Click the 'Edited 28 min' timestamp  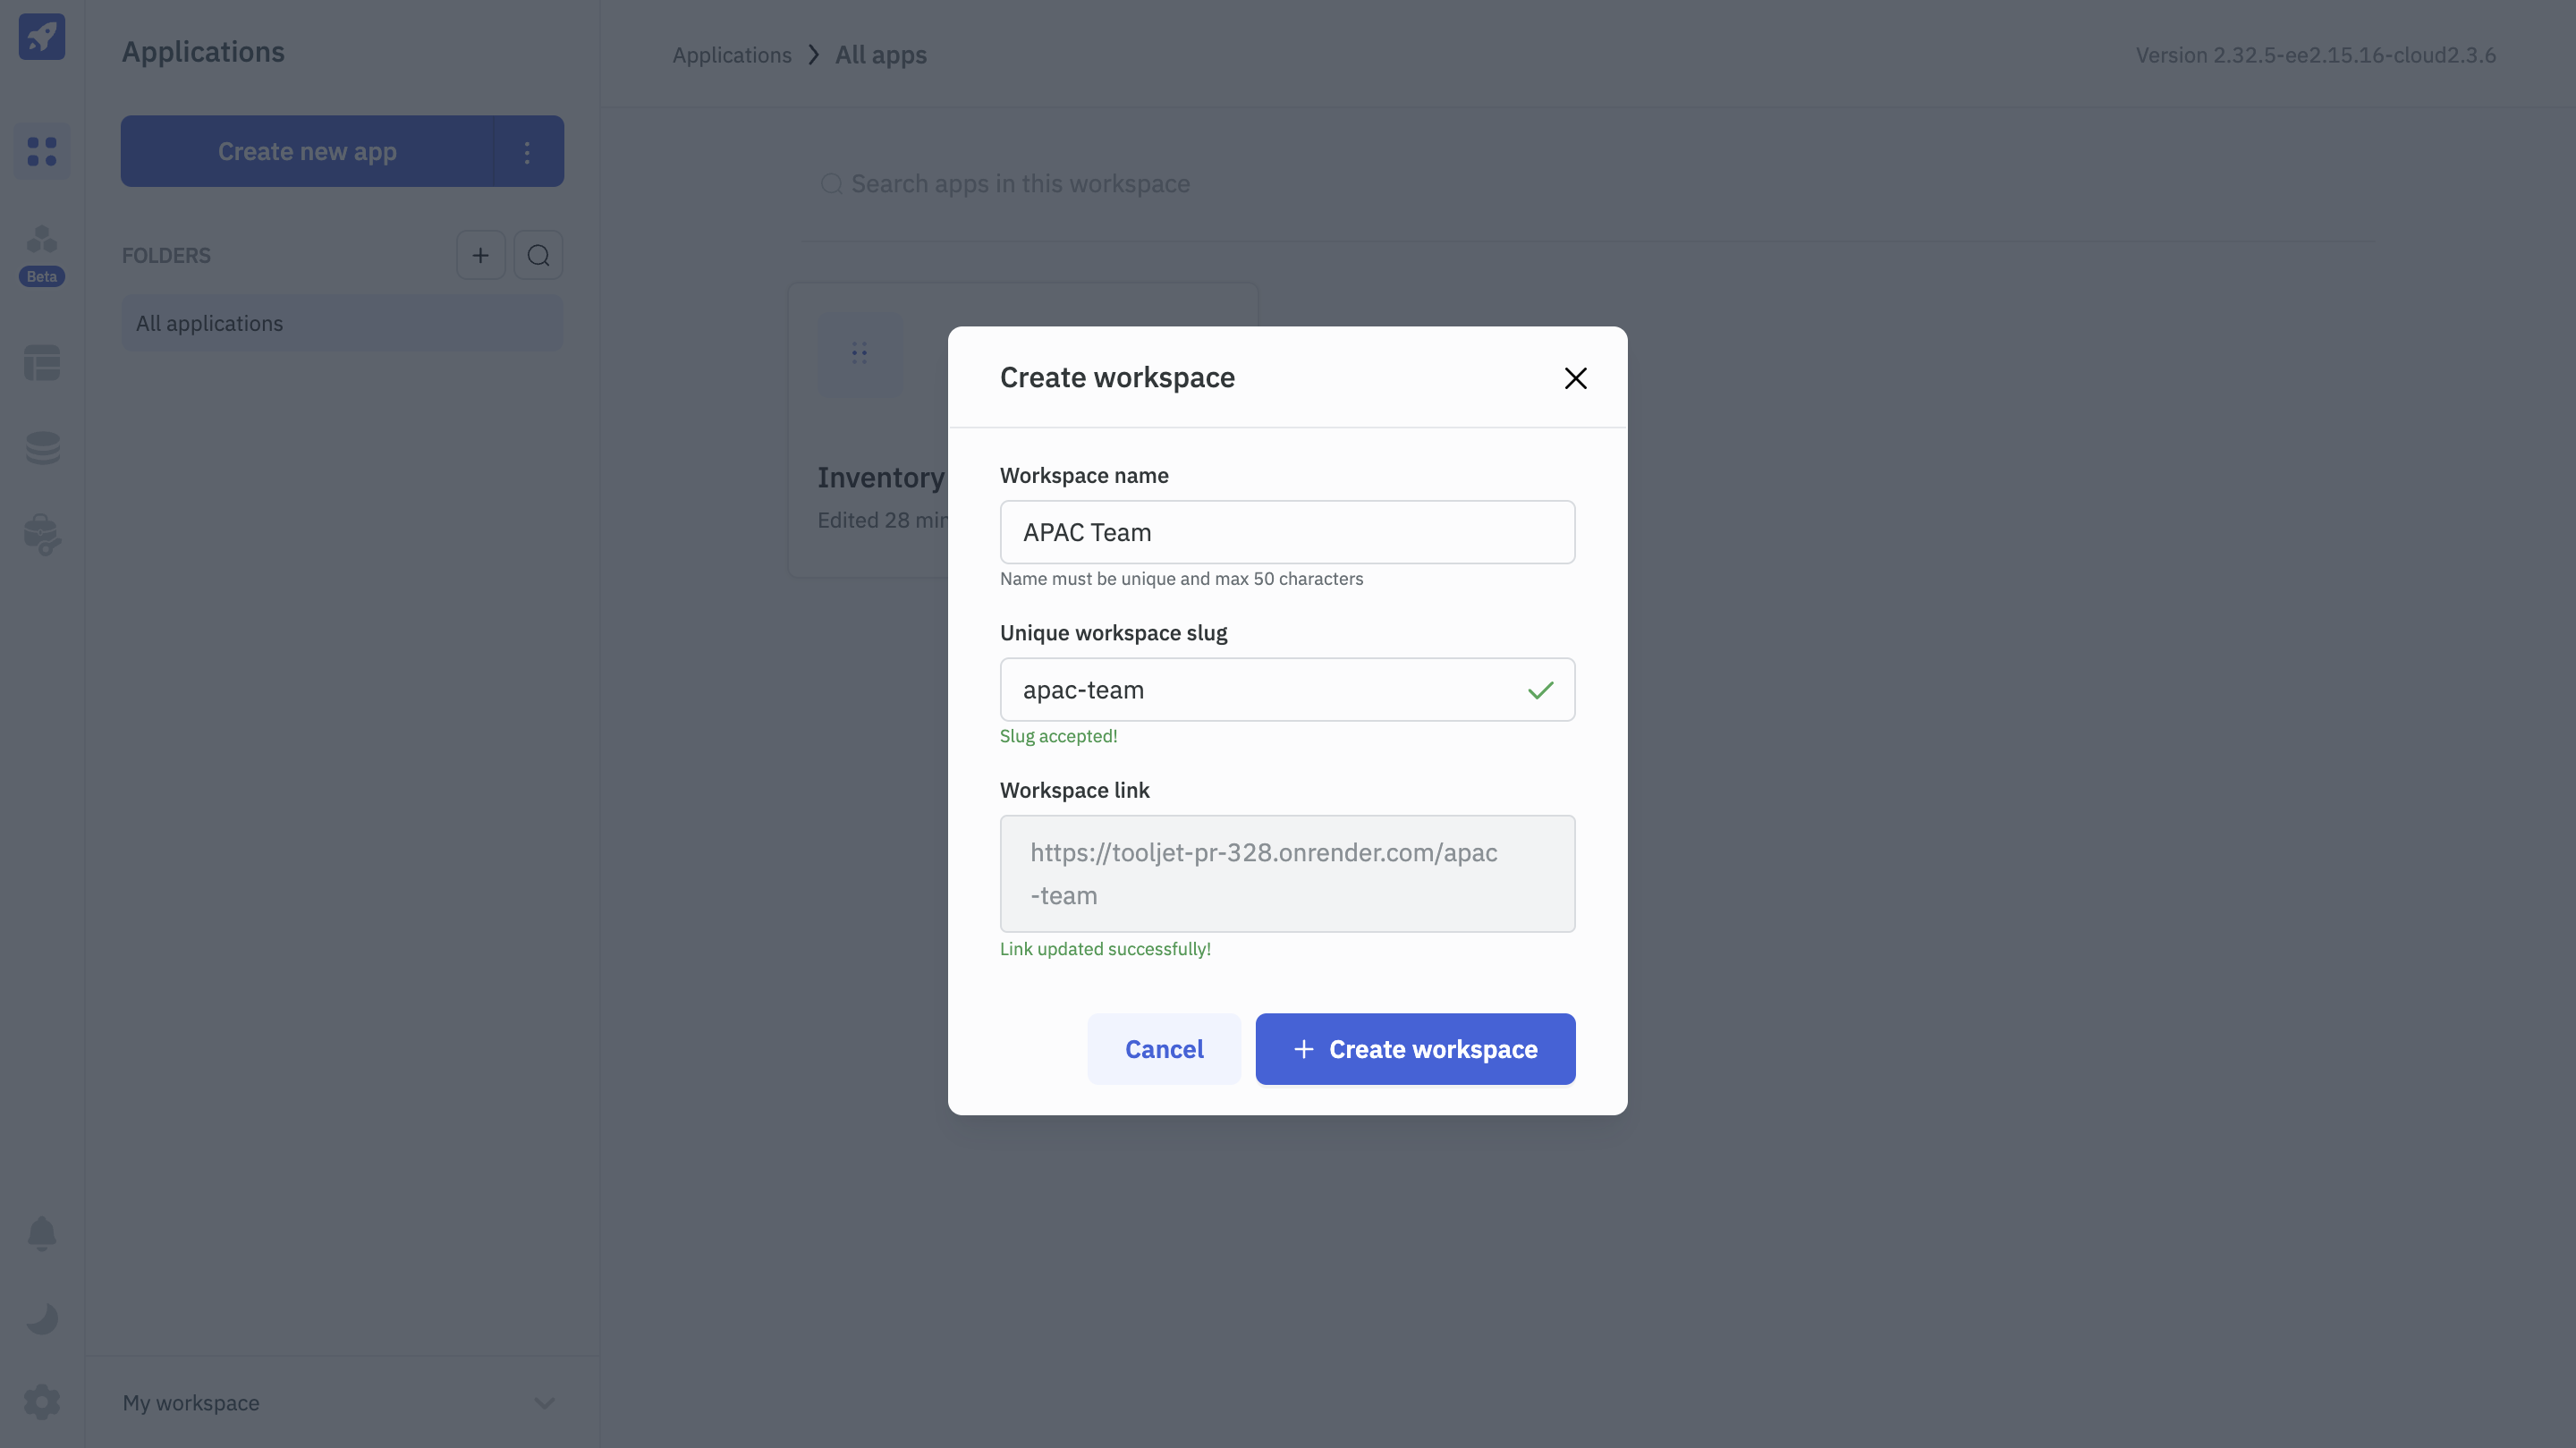click(882, 520)
